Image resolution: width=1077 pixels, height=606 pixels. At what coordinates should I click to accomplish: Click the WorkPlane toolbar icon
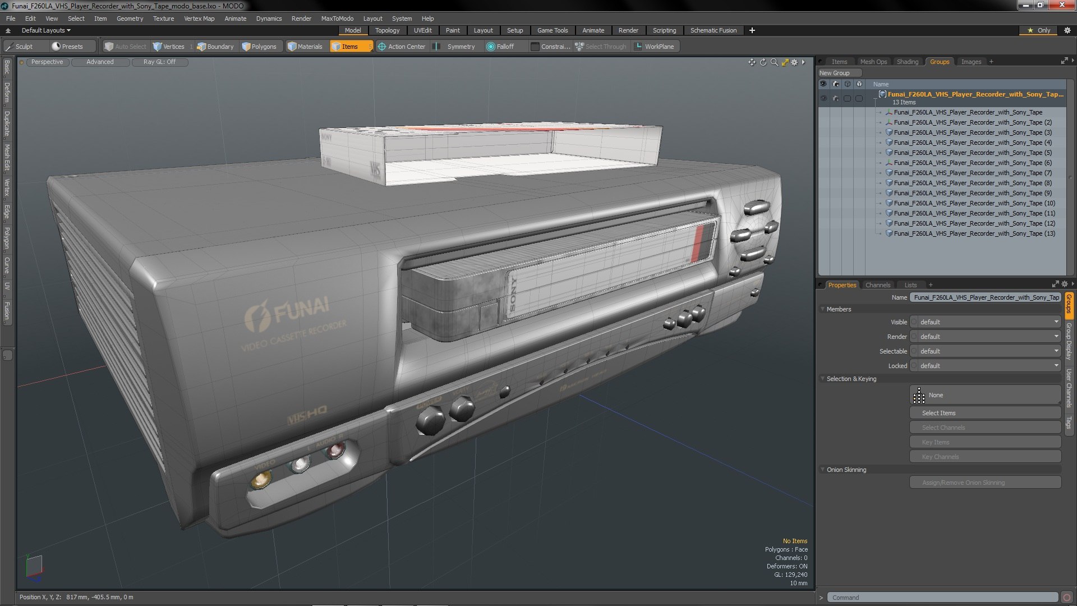coord(638,47)
